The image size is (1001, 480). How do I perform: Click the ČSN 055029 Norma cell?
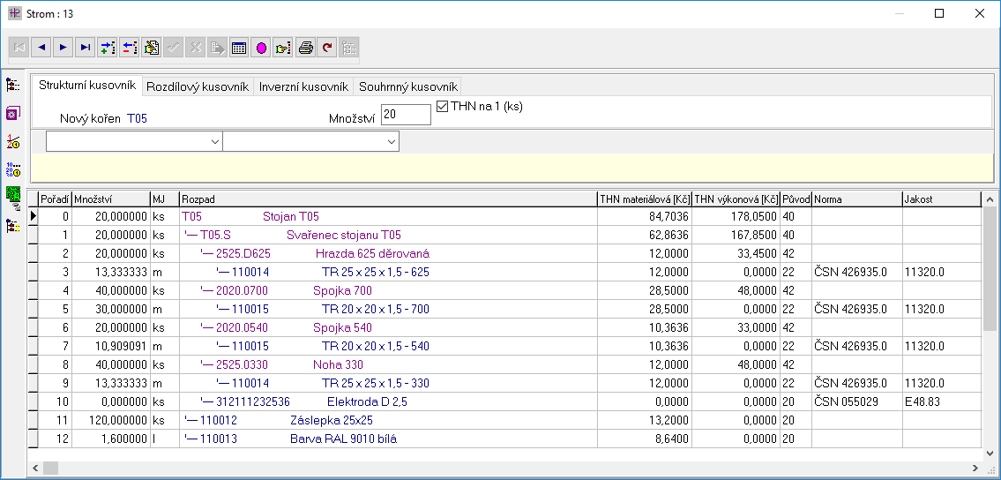click(x=856, y=401)
